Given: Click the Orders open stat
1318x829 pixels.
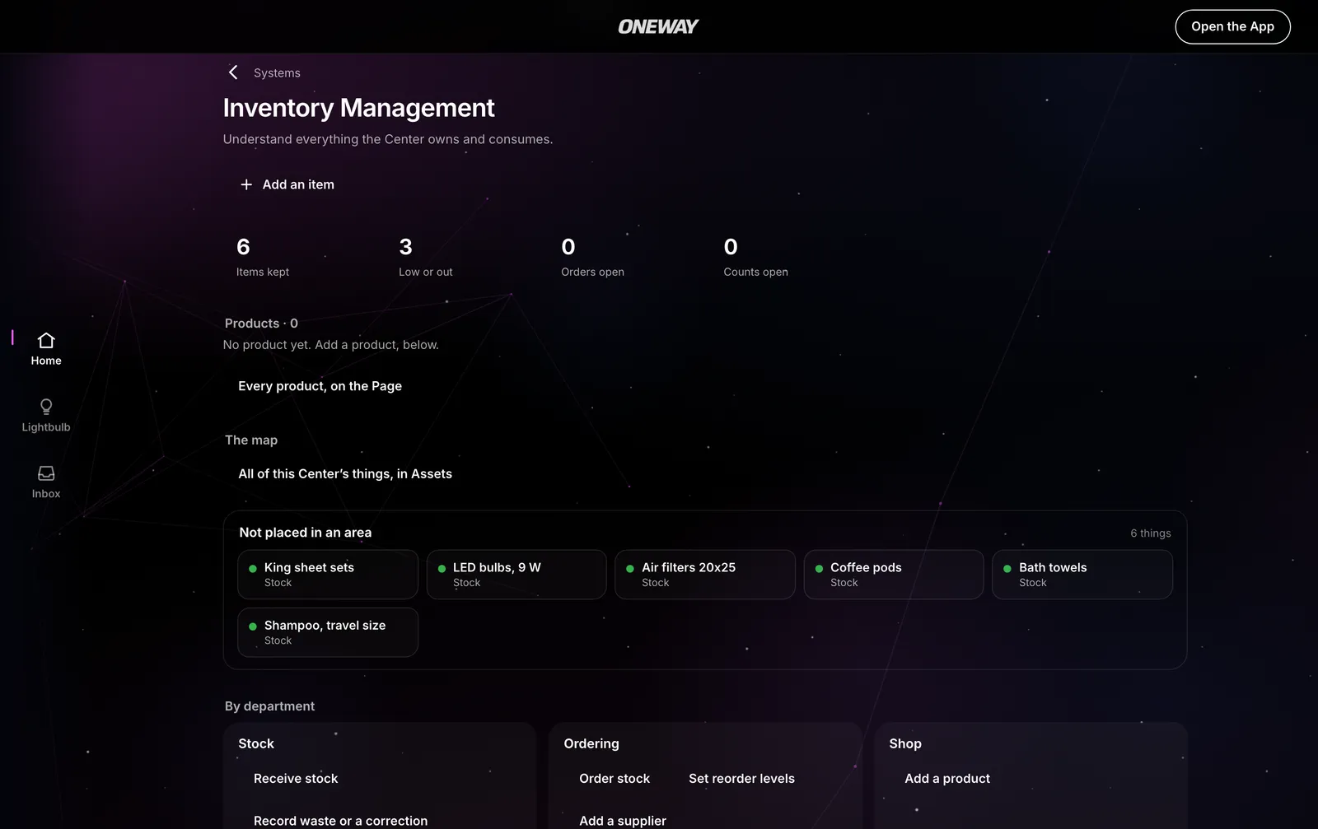Looking at the screenshot, I should pyautogui.click(x=592, y=257).
